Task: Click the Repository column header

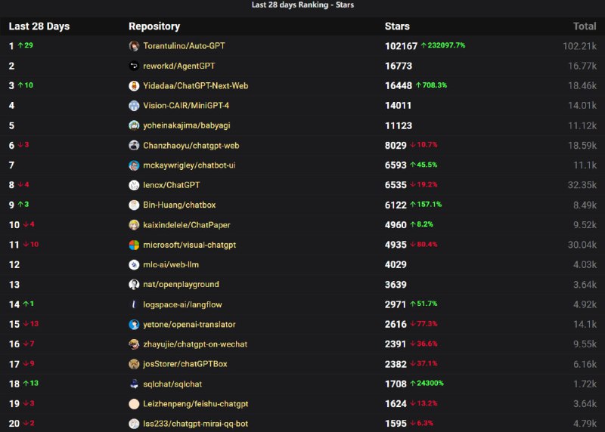Action: (x=154, y=26)
